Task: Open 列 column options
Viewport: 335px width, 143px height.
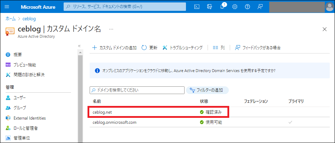Action: coord(219,48)
